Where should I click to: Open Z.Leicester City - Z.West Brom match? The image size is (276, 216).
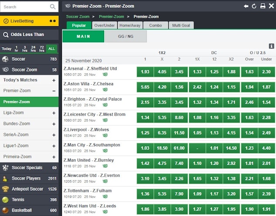pyautogui.click(x=95, y=114)
